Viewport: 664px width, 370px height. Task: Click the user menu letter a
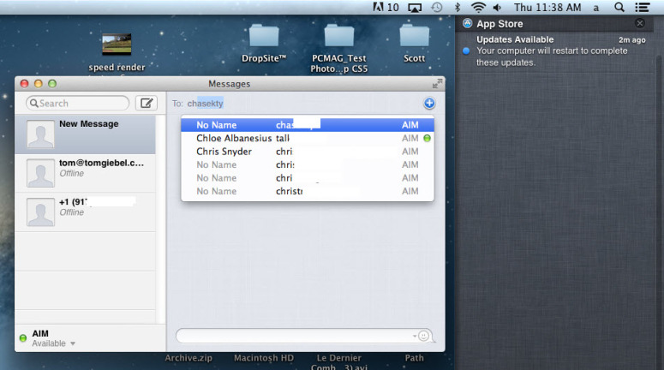point(595,8)
